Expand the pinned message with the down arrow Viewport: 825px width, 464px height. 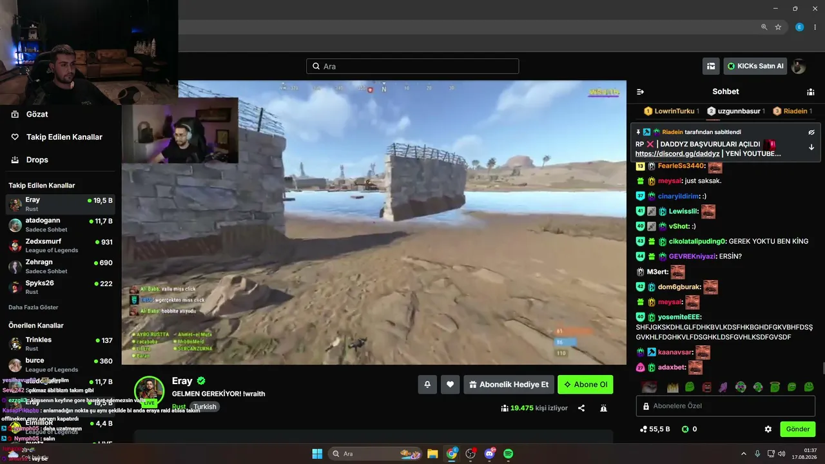point(811,147)
